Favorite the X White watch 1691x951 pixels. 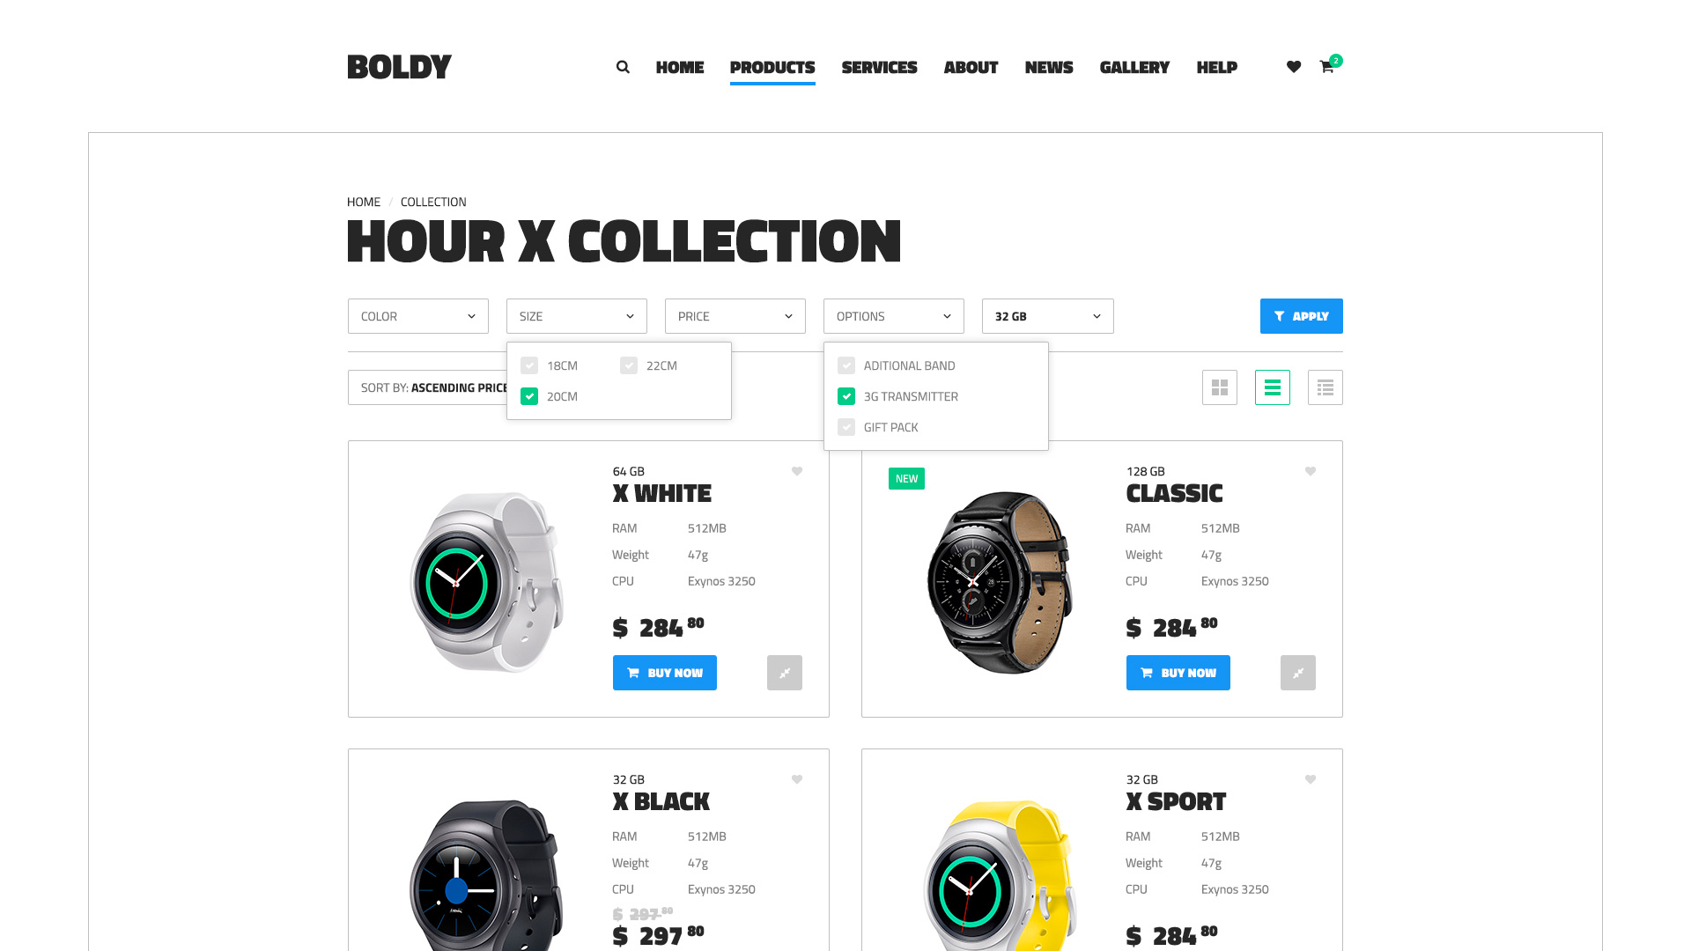tap(797, 471)
